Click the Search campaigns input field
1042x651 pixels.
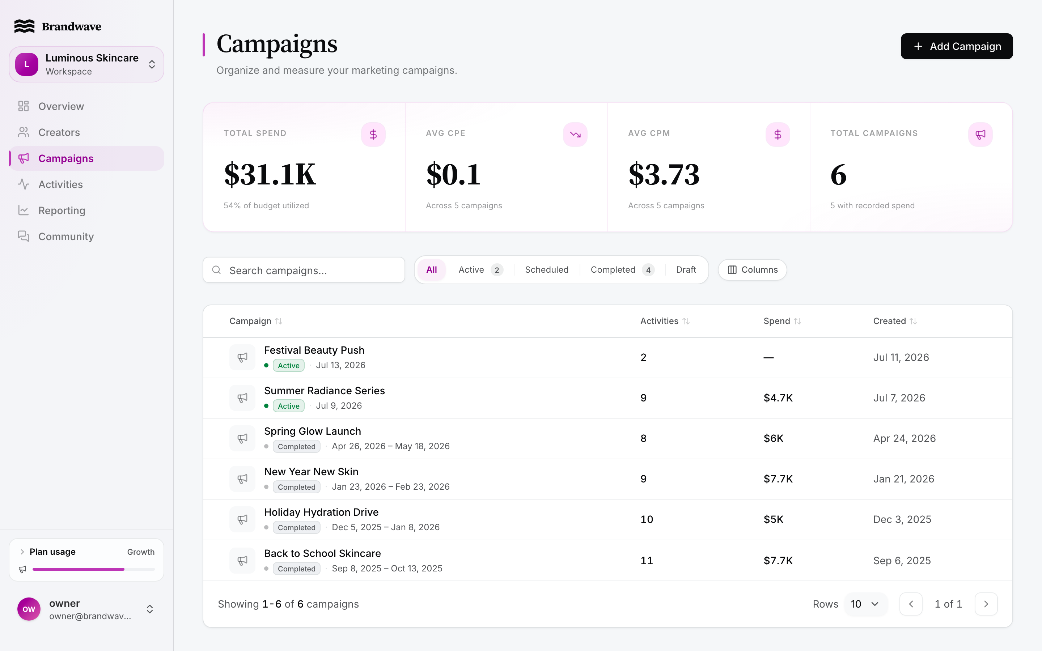[304, 270]
